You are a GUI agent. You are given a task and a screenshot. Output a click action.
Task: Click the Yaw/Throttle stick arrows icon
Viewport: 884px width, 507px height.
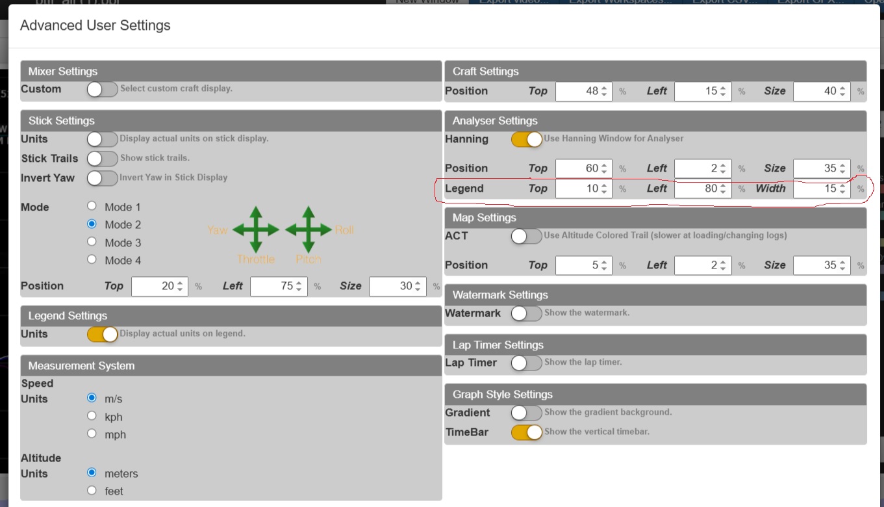pyautogui.click(x=256, y=229)
